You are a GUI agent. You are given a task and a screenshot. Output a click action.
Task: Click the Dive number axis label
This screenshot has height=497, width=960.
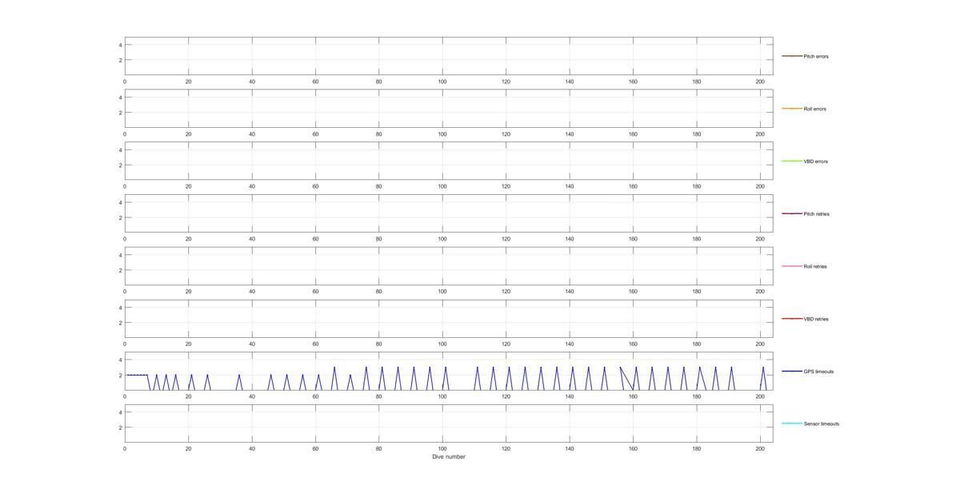coord(449,457)
